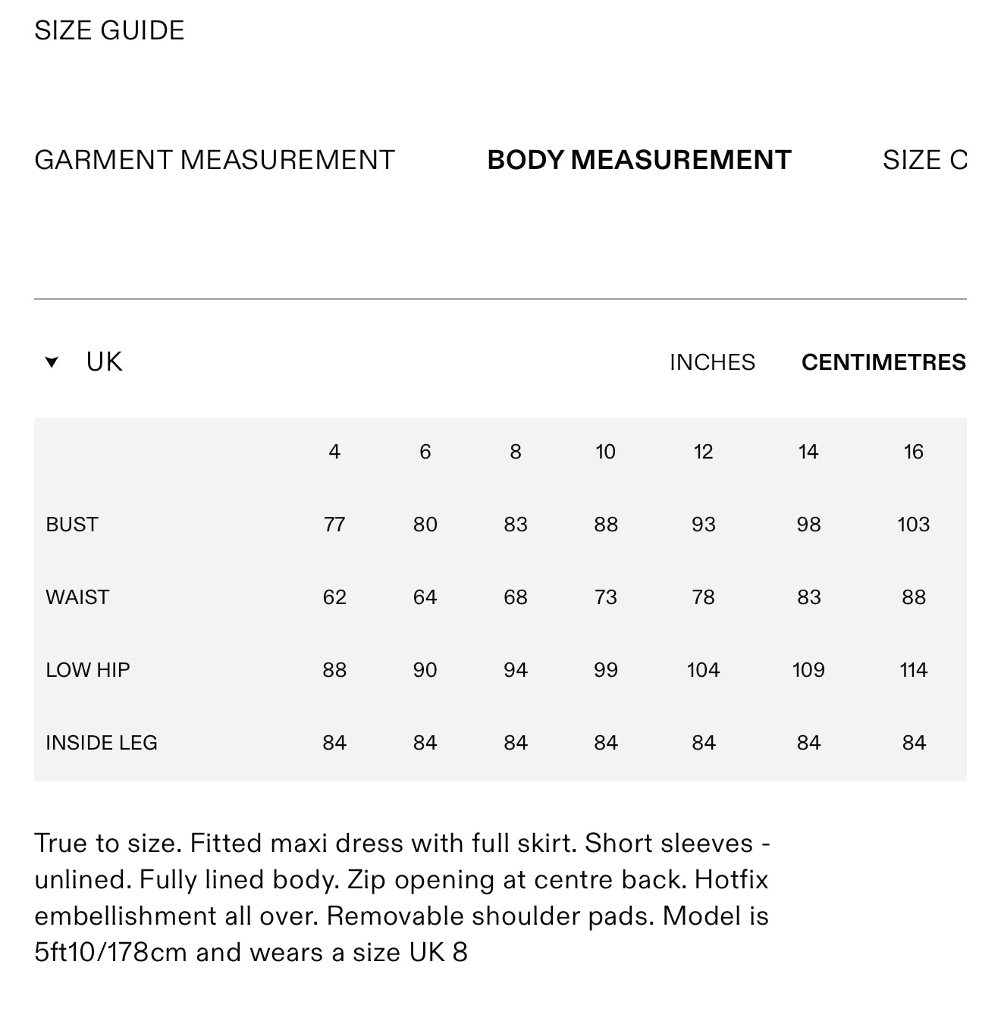This screenshot has width=1001, height=1024.
Task: Click the Size Guide heading
Action: coord(109,30)
